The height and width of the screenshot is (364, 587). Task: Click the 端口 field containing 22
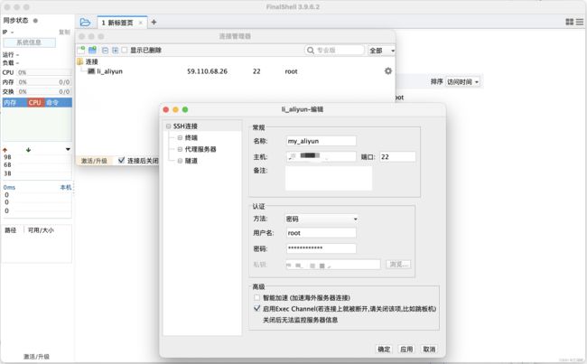click(397, 156)
